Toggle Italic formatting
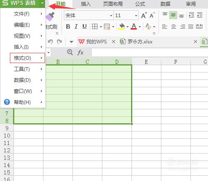 coord(76,27)
